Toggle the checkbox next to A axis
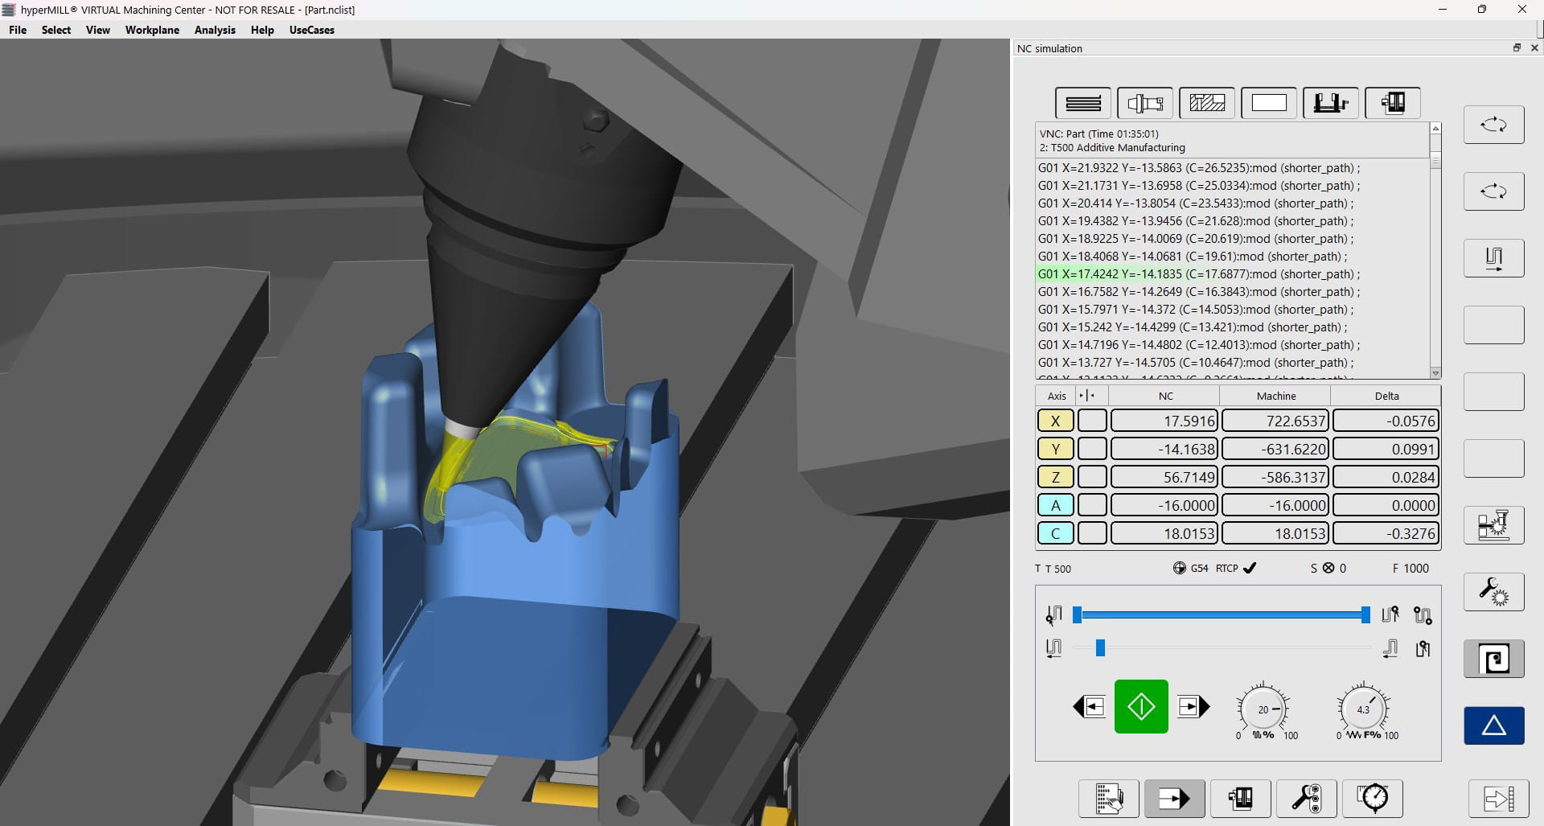 click(x=1092, y=506)
